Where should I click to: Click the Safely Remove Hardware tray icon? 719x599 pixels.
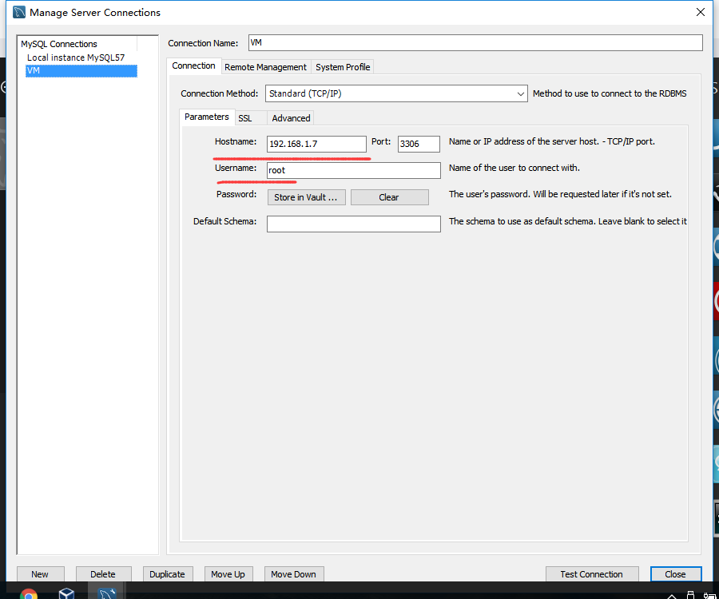click(689, 595)
